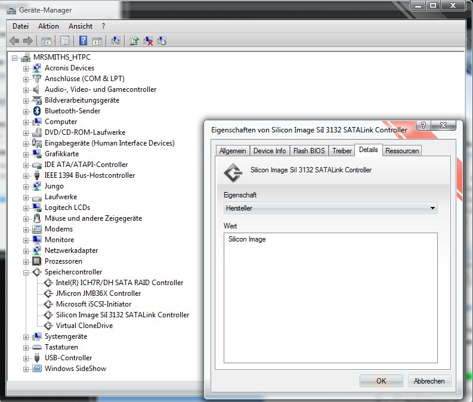Click the Bildverarbeitungsgeräte camera icon
Image resolution: width=473 pixels, height=402 pixels.
pyautogui.click(x=37, y=100)
